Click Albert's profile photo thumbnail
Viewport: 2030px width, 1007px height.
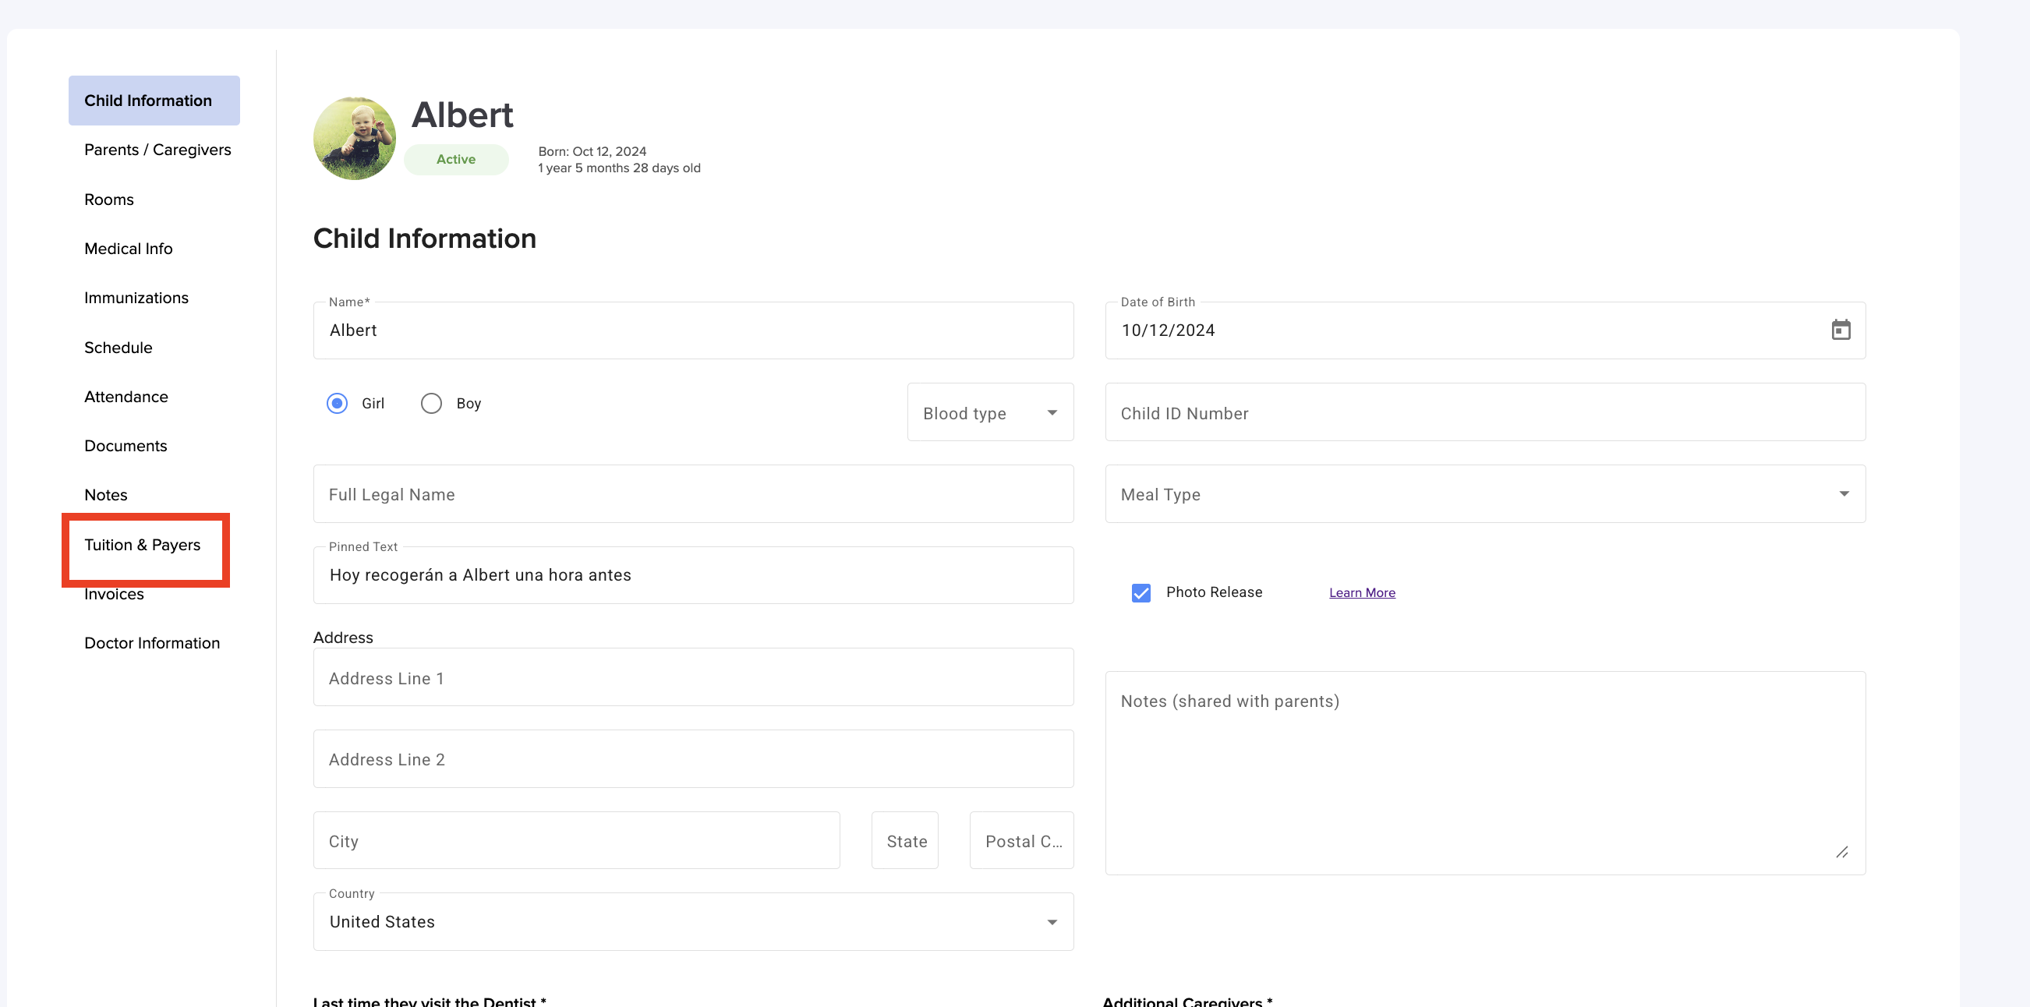[x=355, y=139]
